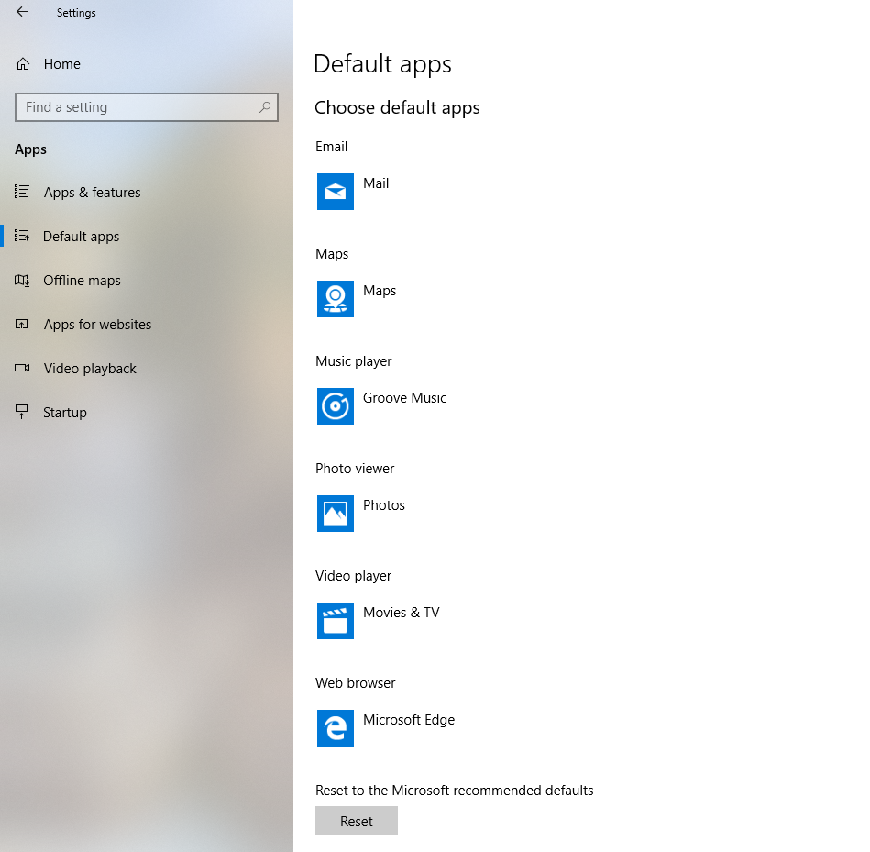
Task: Click the Default apps page title
Action: [383, 64]
